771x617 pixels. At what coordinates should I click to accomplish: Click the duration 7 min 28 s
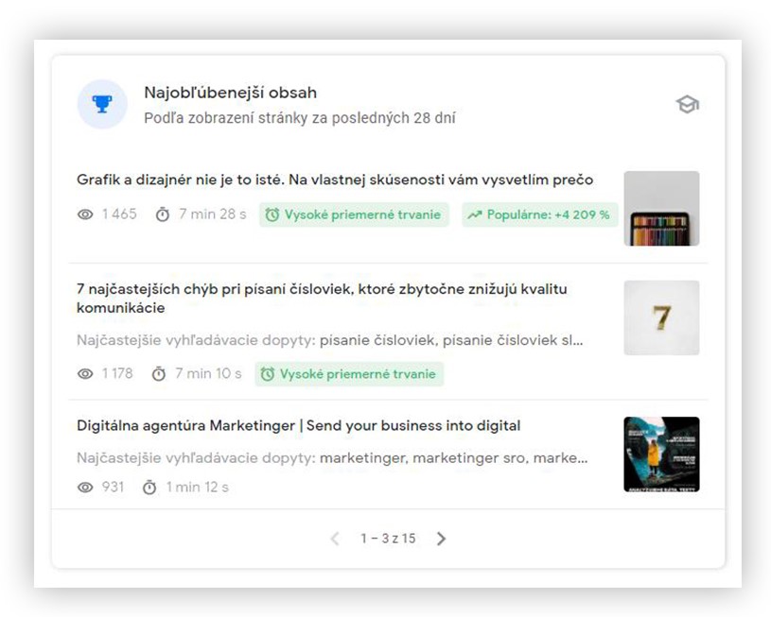coord(213,214)
